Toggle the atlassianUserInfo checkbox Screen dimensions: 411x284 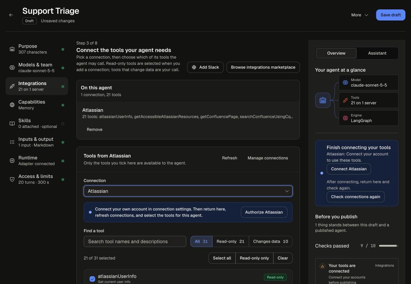point(92,279)
